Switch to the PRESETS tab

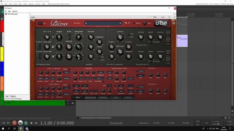pos(128,98)
